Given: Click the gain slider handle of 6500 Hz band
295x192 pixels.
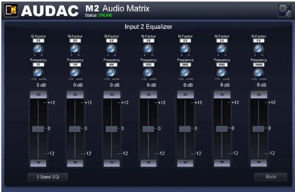Looking at the screenshot, I should 222,129.
